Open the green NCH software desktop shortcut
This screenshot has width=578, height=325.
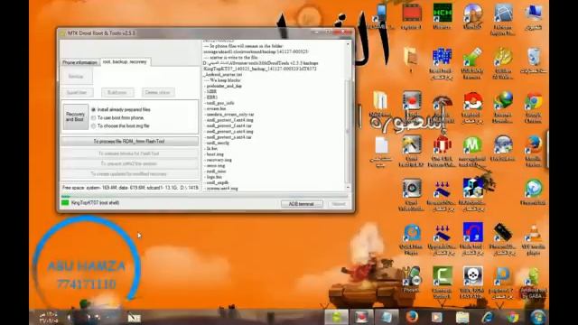pos(442,16)
